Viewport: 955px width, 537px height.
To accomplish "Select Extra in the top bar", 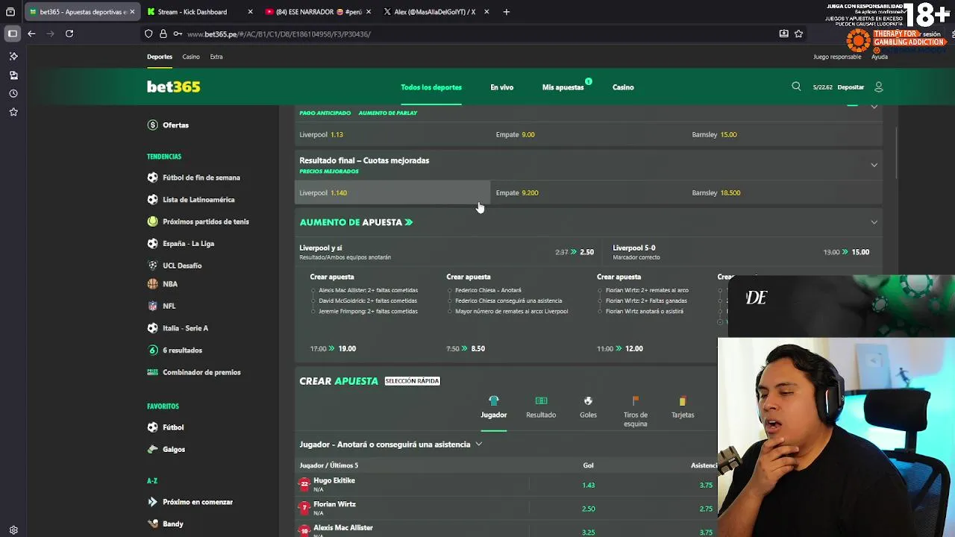I will [x=216, y=57].
